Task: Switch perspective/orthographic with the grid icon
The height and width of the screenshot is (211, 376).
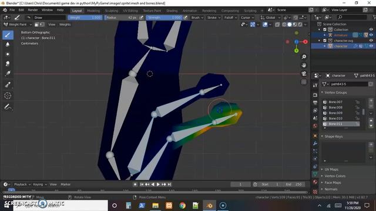Action: click(304, 82)
